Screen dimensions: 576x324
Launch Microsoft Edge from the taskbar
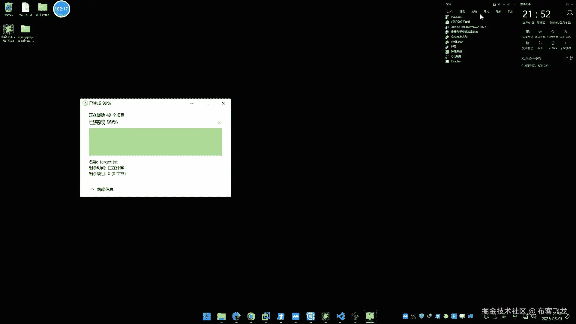pos(236,316)
